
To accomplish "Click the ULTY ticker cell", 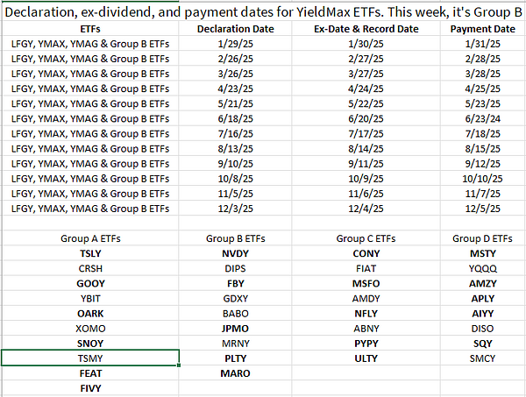I will tap(366, 358).
